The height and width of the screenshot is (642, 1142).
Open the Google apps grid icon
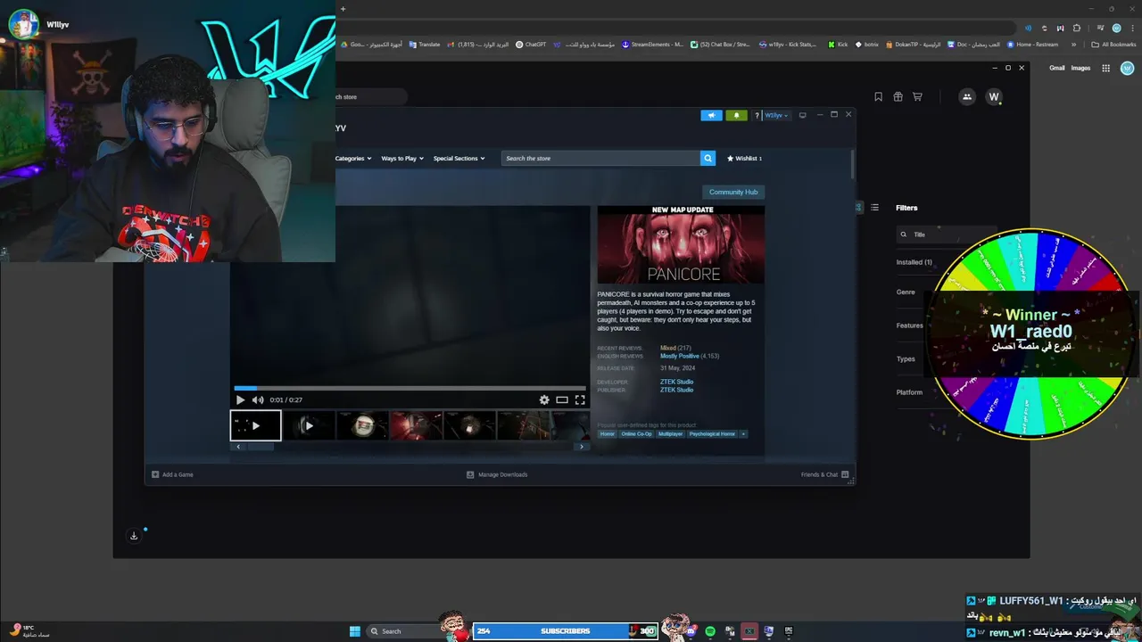click(1105, 68)
